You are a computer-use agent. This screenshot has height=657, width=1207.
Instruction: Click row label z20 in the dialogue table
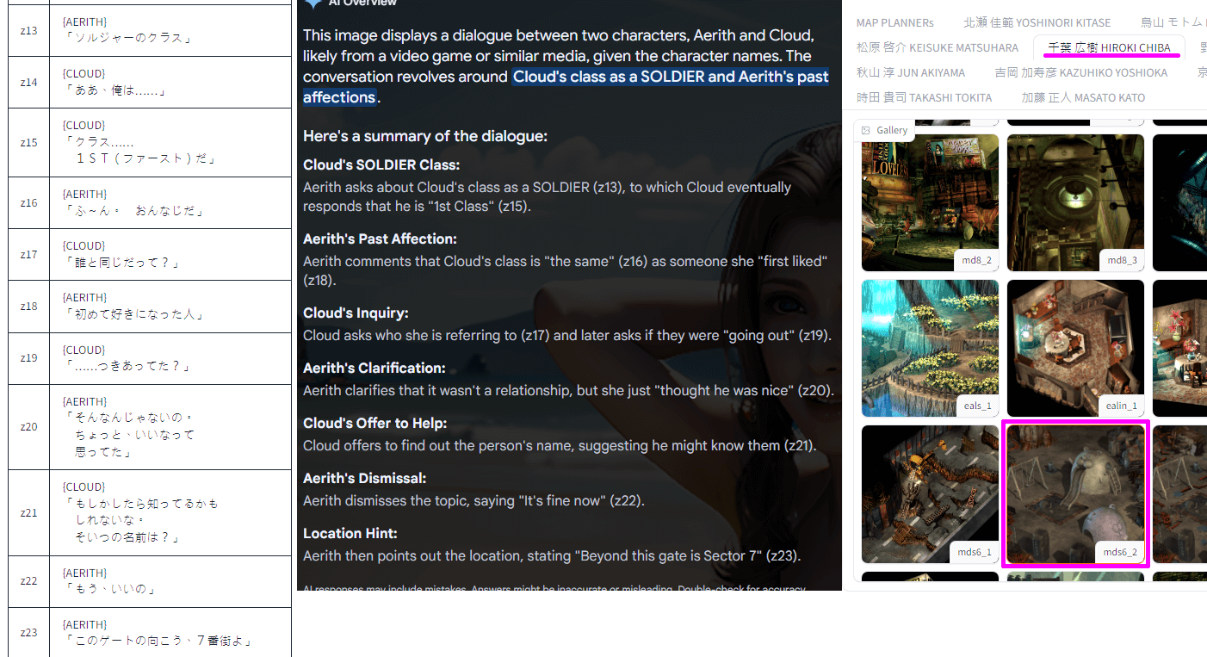point(28,426)
